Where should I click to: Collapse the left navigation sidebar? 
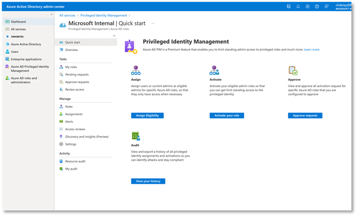[x=51, y=15]
